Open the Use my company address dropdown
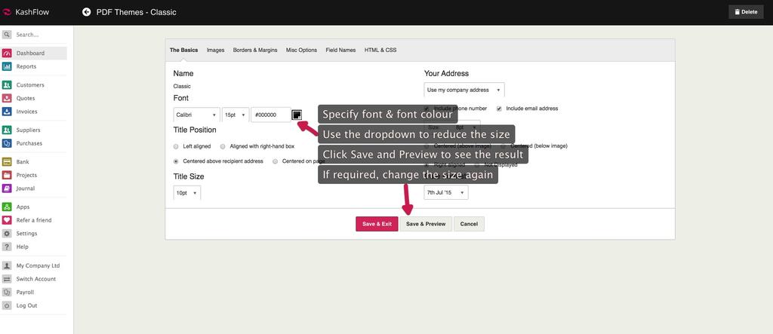Viewport: 773px width, 334px height. coord(464,90)
